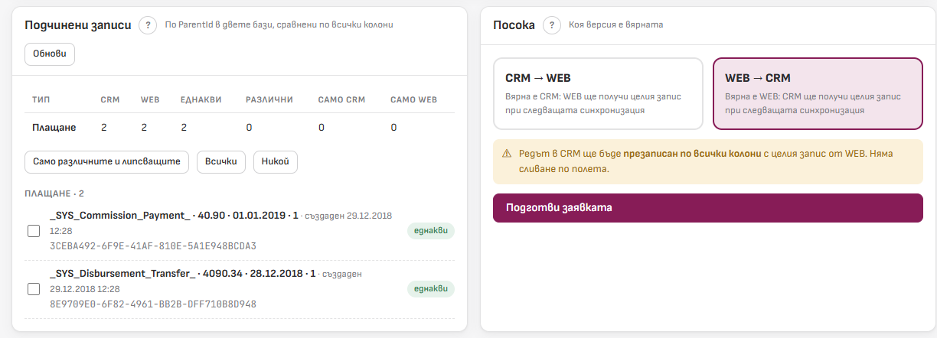Click the ЕДНАКВИ column header

tap(201, 100)
